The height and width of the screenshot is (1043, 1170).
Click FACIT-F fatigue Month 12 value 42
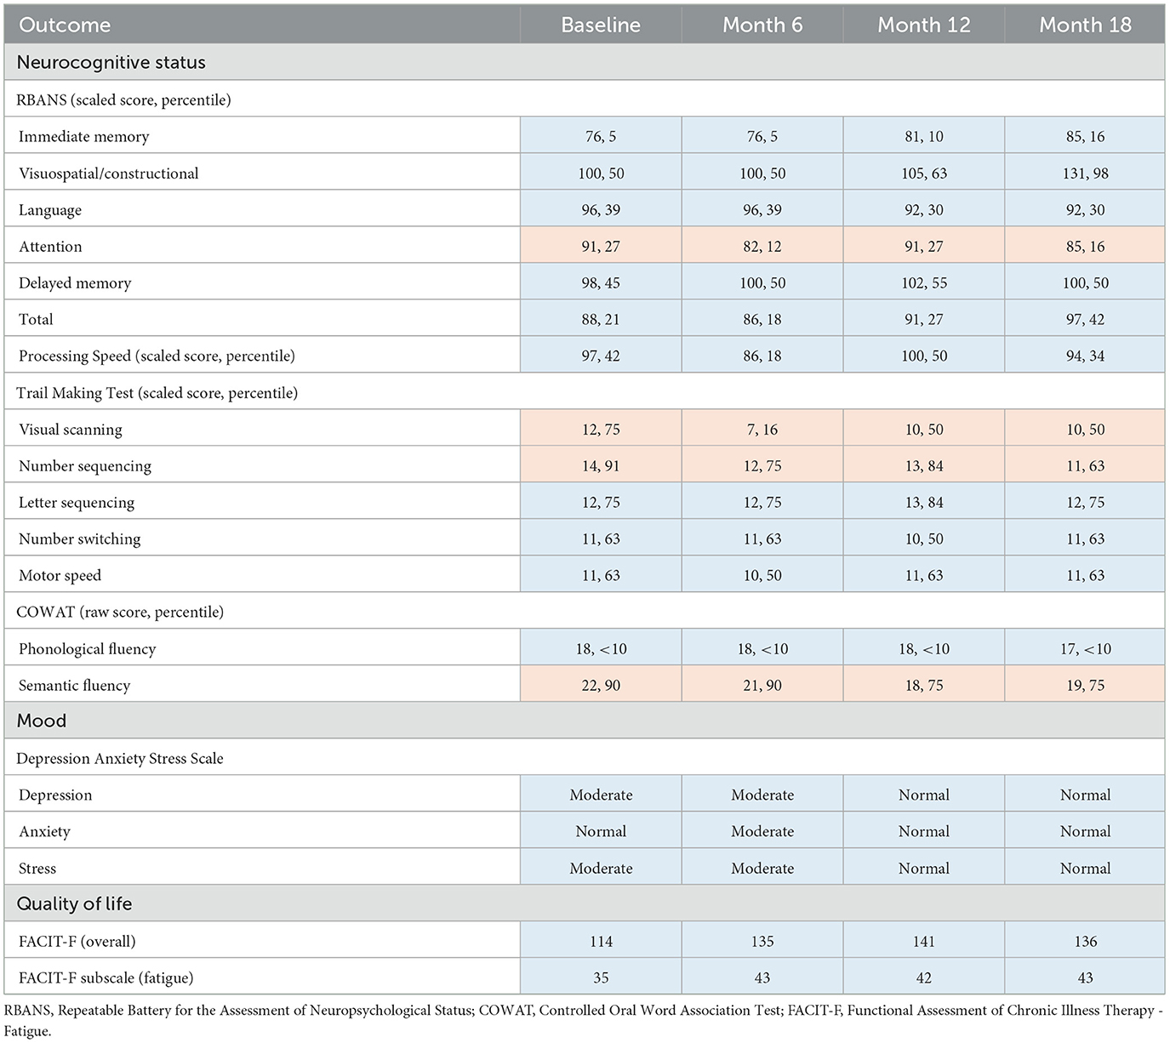tap(924, 978)
